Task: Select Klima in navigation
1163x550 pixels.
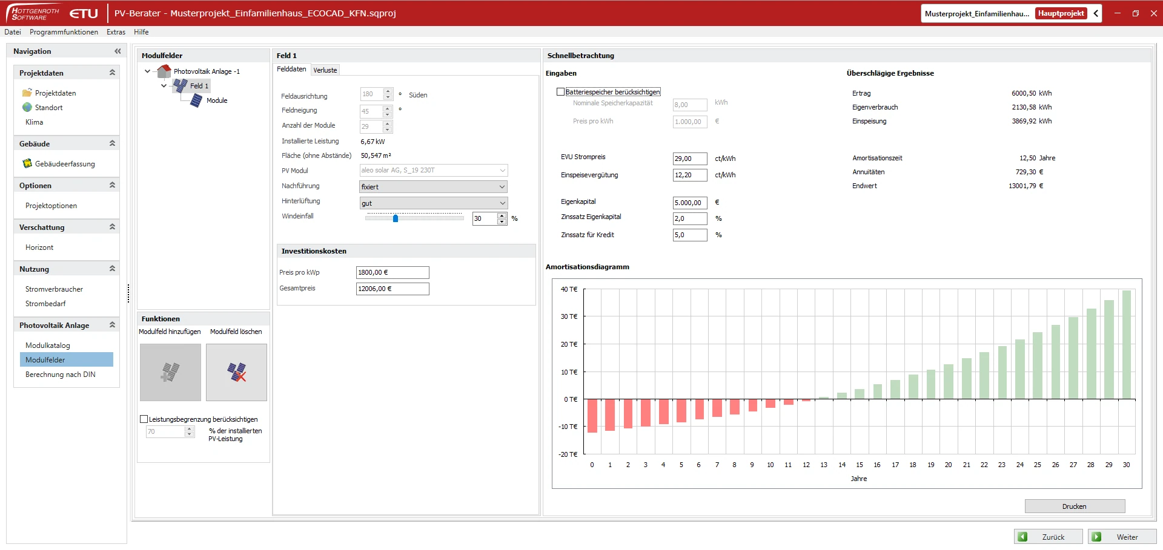Action: coord(34,122)
